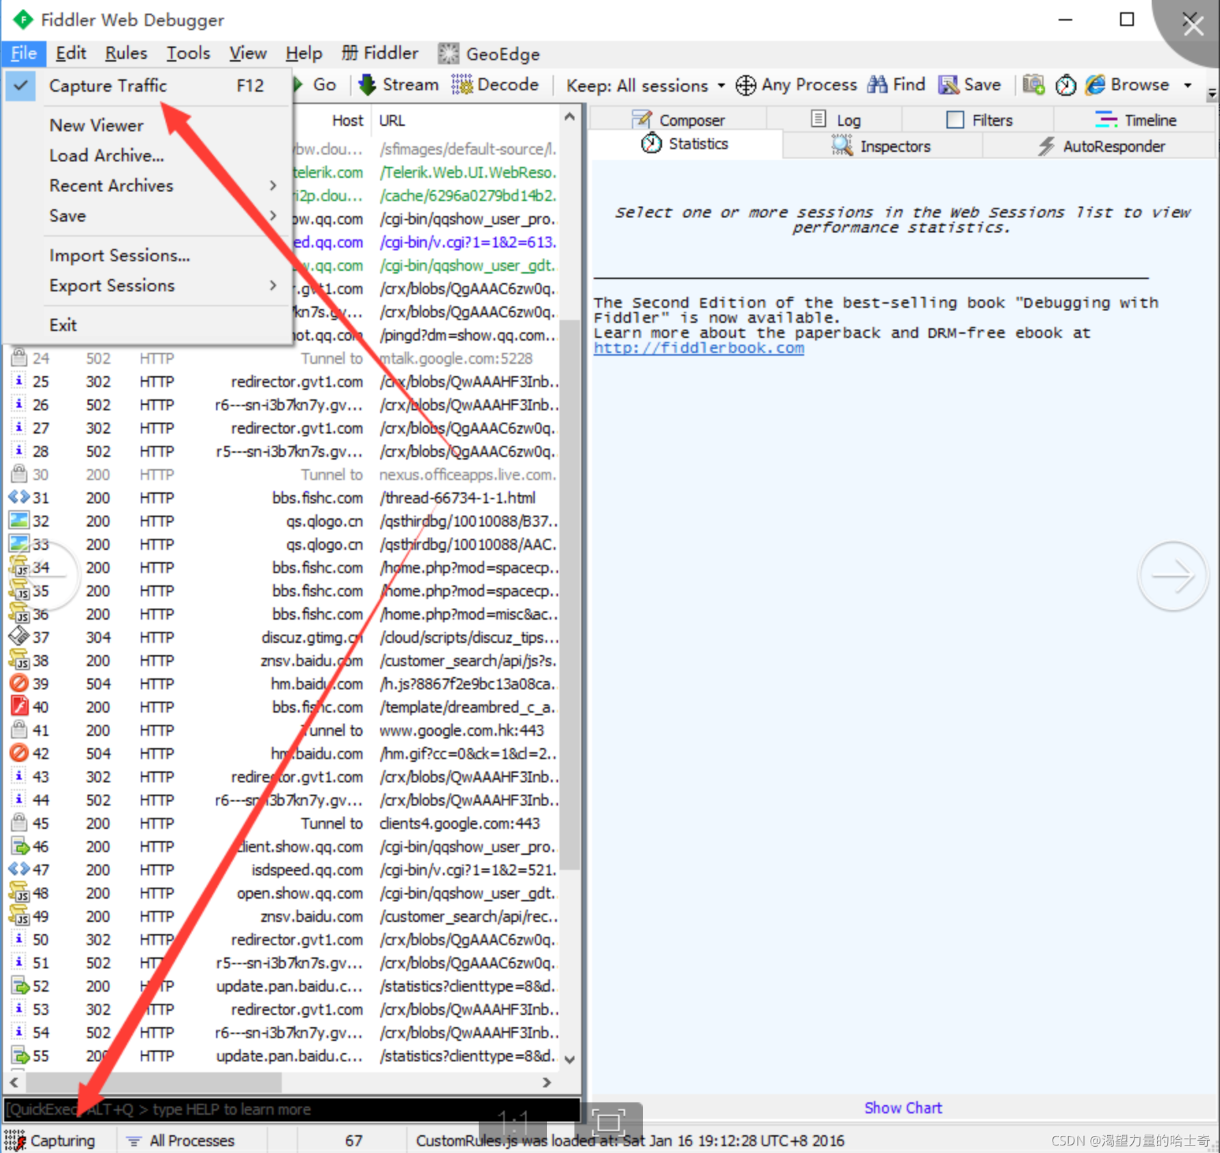This screenshot has width=1220, height=1153.
Task: Open the AutoResponder tab
Action: [1100, 146]
